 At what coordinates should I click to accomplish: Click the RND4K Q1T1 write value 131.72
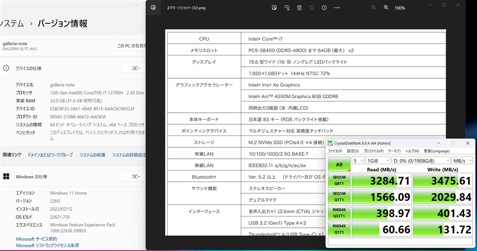click(443, 229)
